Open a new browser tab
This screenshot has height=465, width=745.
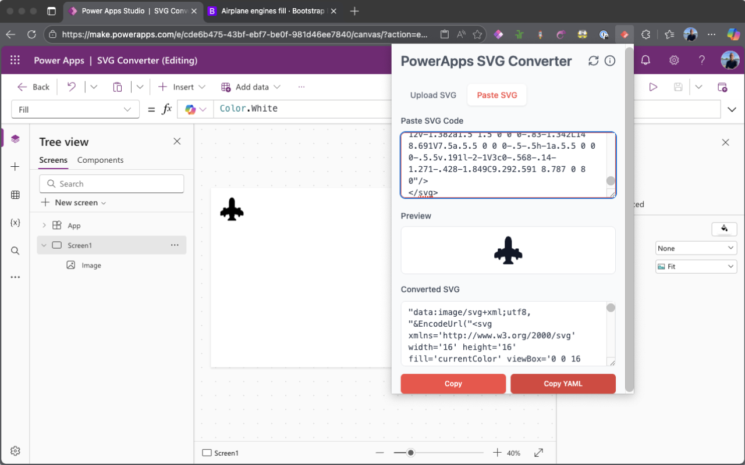pos(354,11)
